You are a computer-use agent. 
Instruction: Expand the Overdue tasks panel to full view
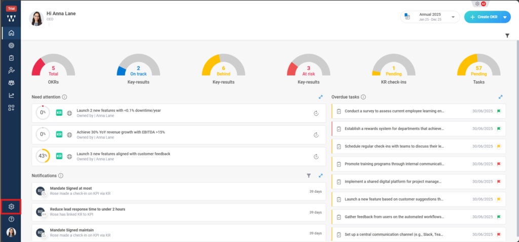[500, 97]
